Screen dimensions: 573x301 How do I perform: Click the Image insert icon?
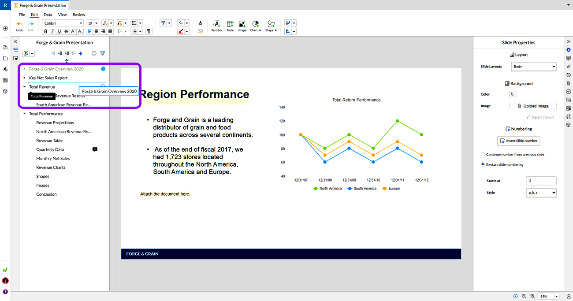pos(242,26)
